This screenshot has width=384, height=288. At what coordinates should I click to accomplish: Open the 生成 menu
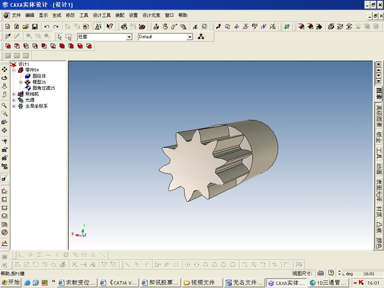tap(57, 15)
